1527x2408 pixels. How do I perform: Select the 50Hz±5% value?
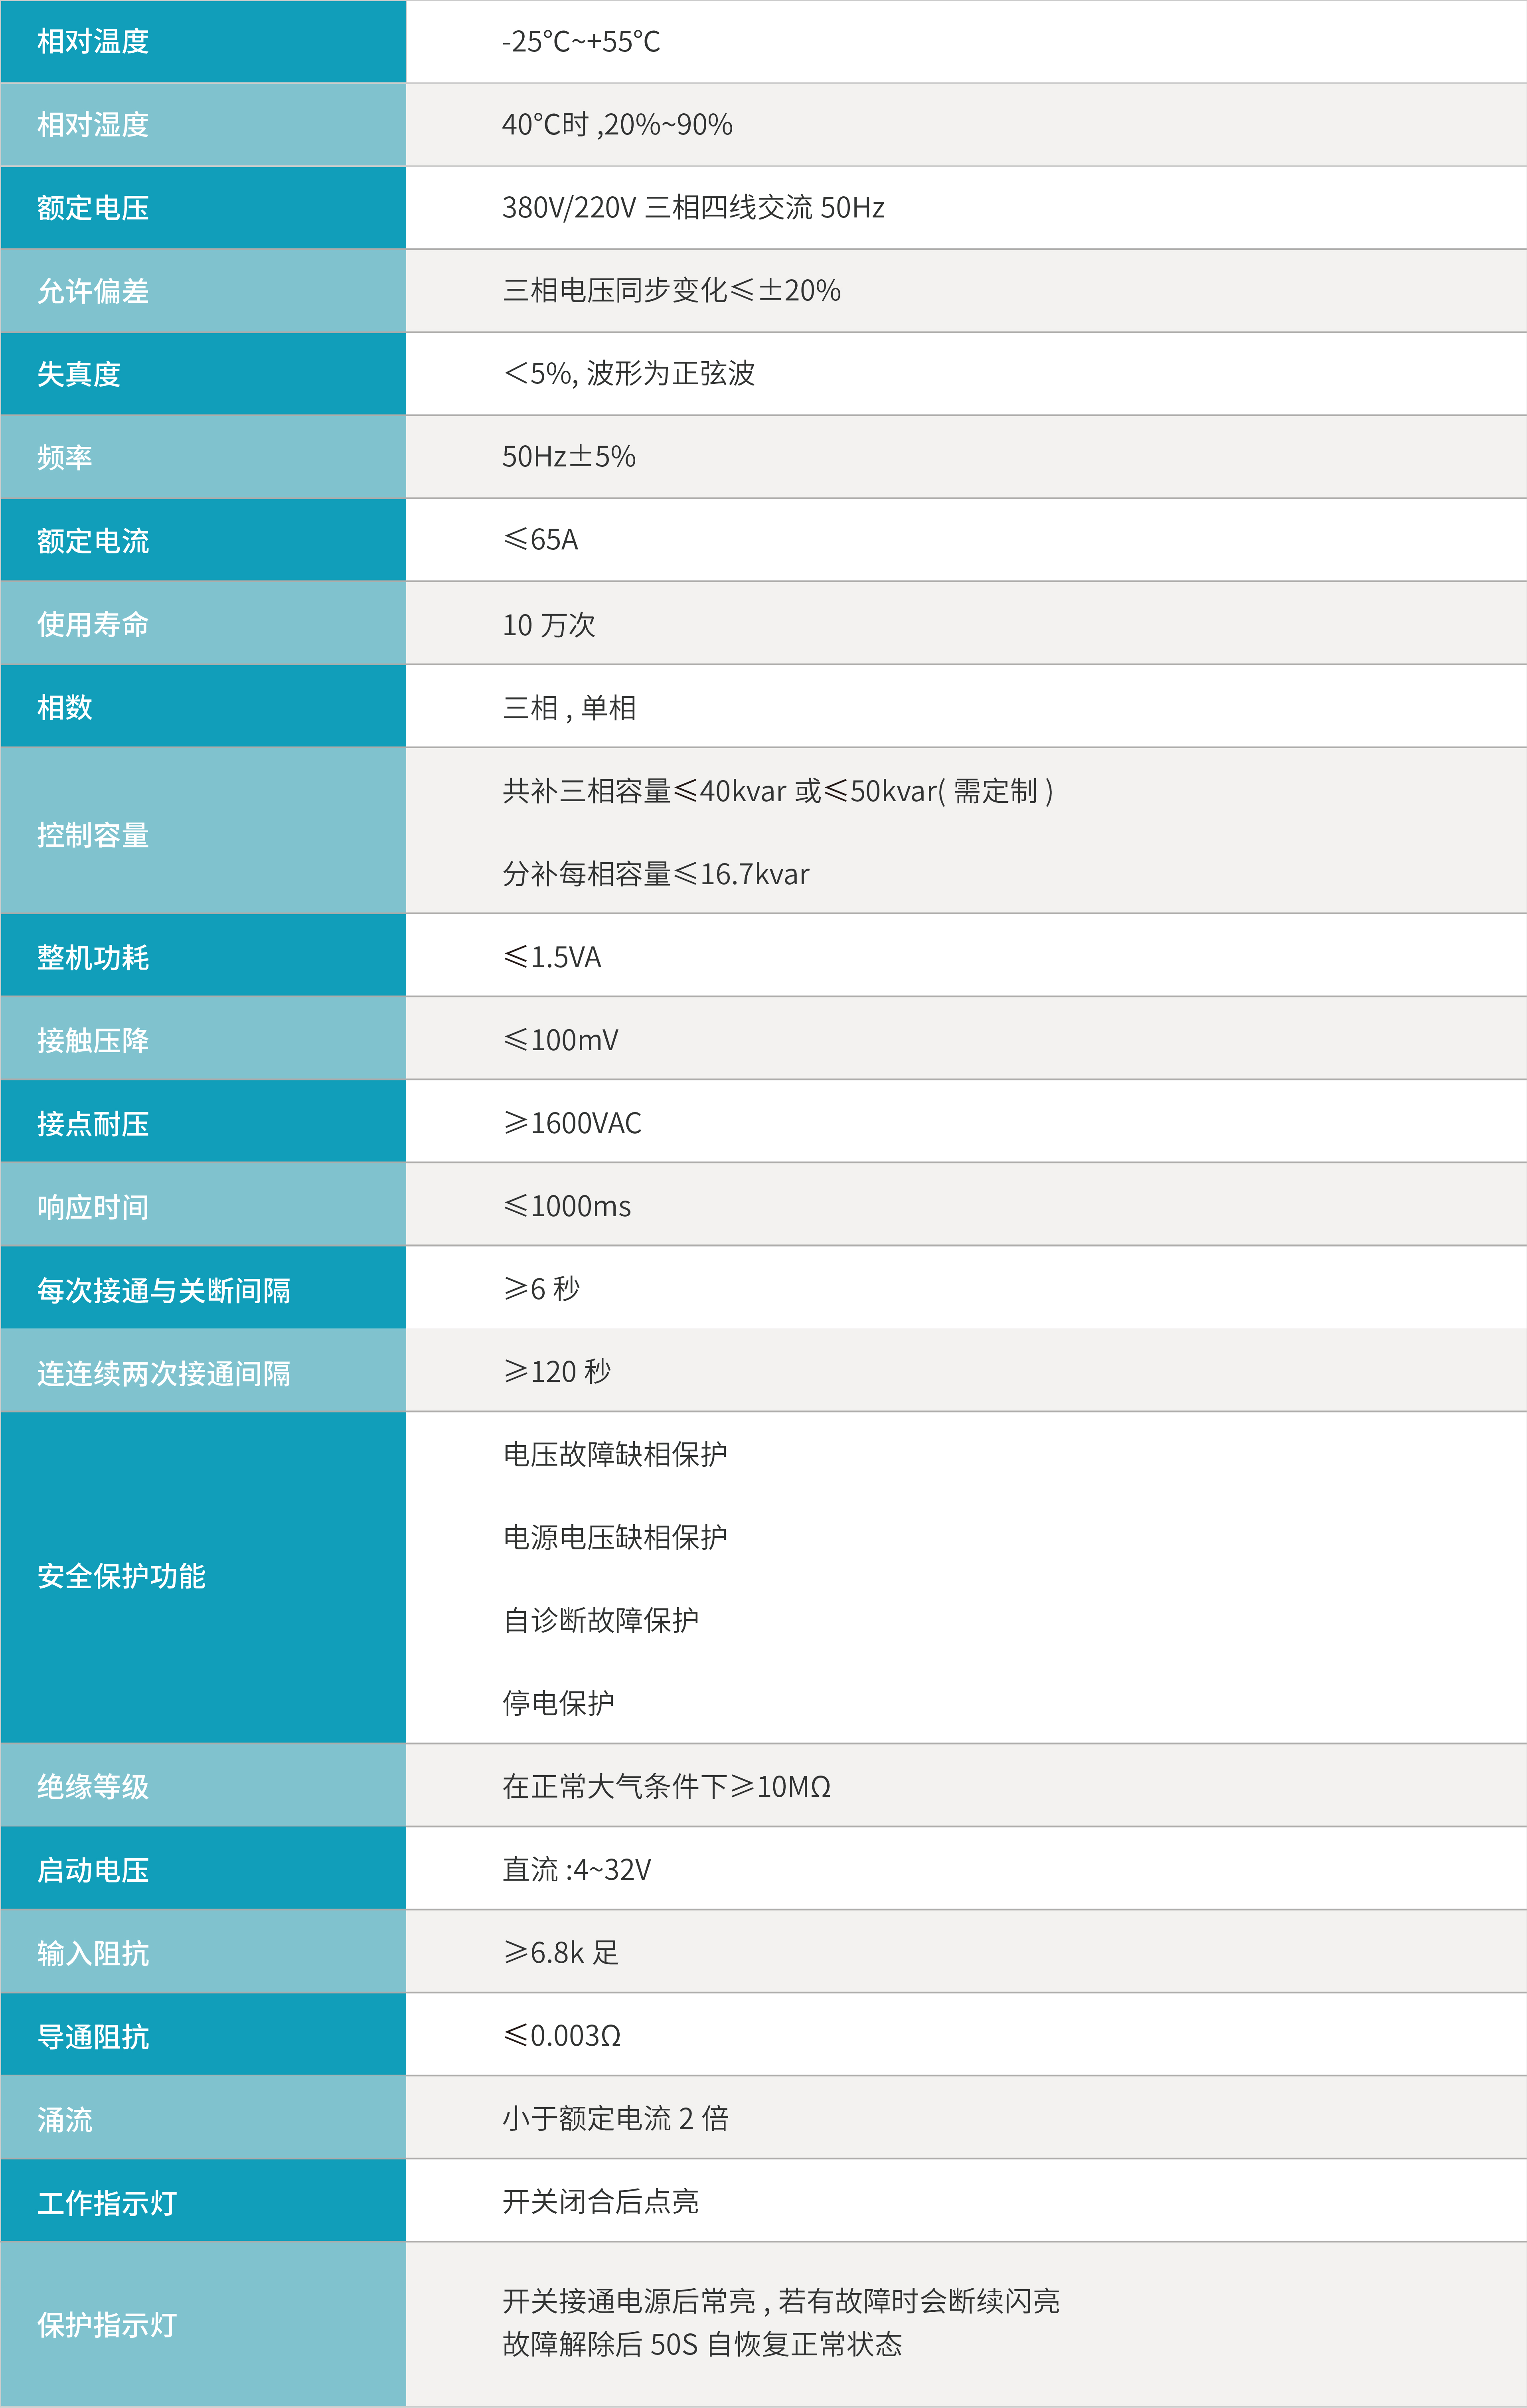tap(569, 456)
